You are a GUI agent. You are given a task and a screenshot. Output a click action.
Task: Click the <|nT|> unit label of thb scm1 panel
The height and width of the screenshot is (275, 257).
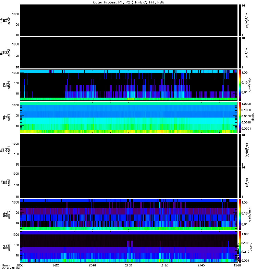(x=253, y=117)
